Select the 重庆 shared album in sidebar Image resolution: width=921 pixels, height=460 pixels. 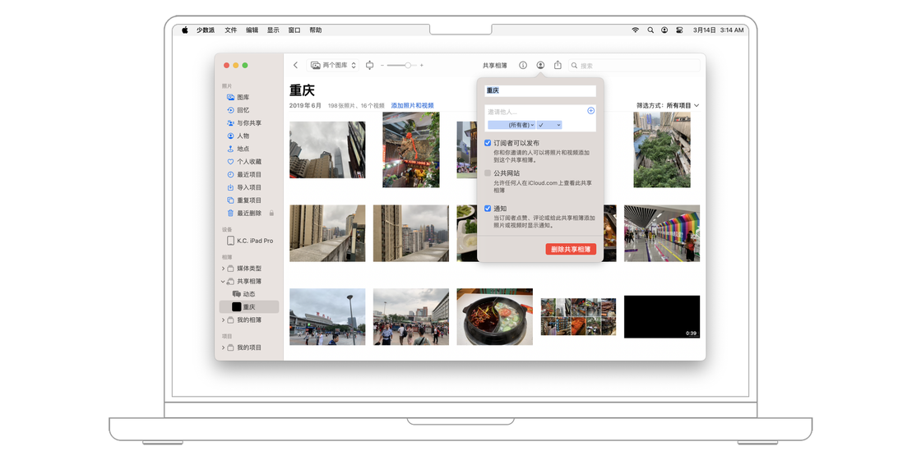coord(249,307)
